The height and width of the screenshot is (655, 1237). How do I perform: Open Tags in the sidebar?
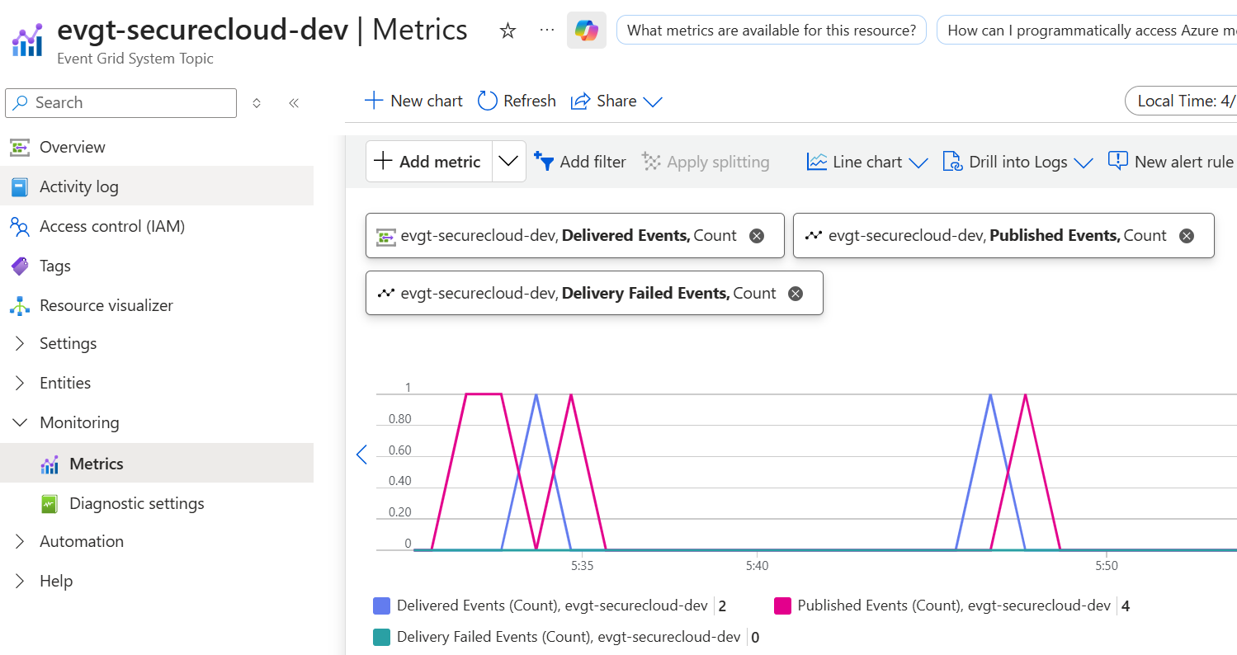coord(54,266)
